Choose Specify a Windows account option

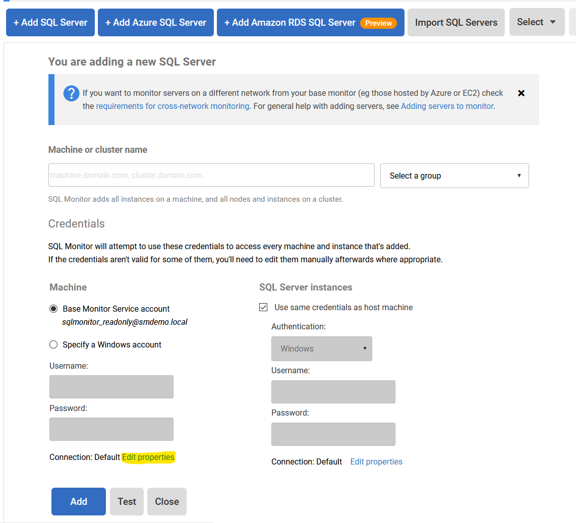click(x=53, y=344)
